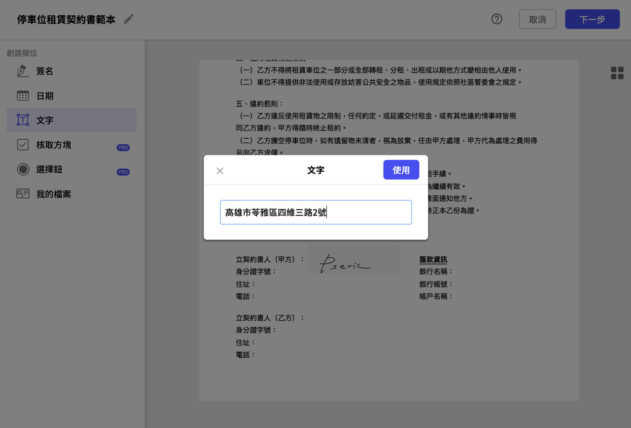Click the 銀行名稱 label in document

[x=436, y=272]
